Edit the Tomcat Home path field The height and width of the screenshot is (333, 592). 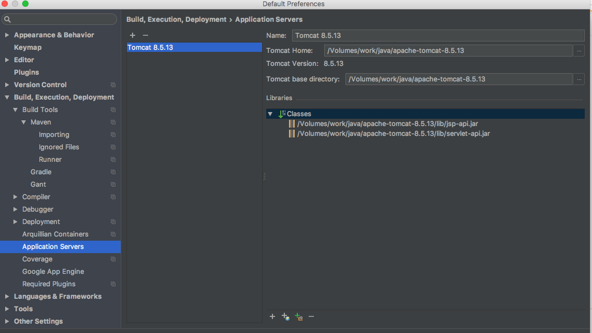point(448,51)
